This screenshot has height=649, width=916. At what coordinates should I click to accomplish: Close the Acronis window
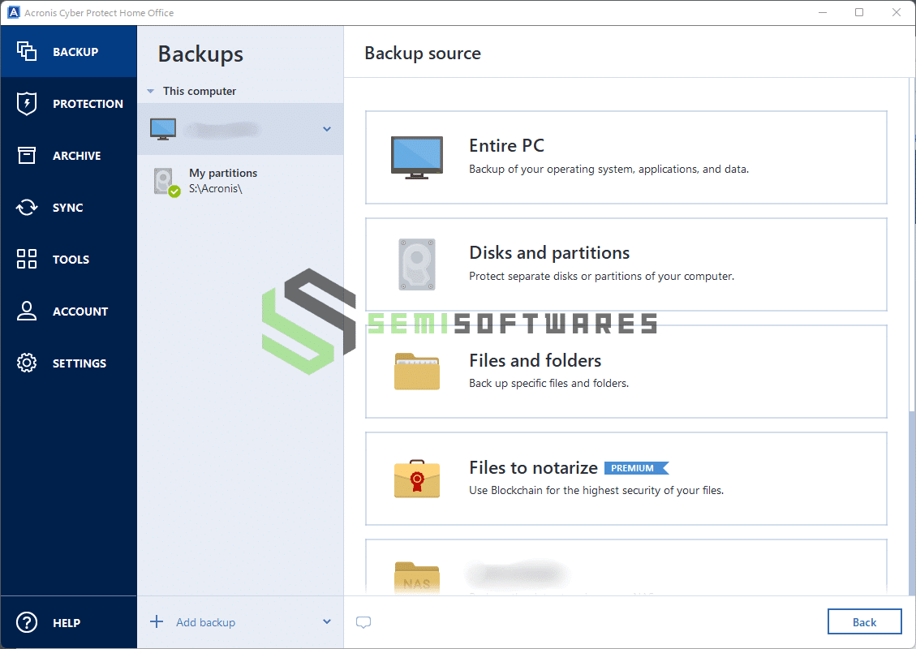click(897, 12)
